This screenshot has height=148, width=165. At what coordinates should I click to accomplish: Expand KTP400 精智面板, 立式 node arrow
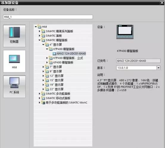click(x=47, y=58)
